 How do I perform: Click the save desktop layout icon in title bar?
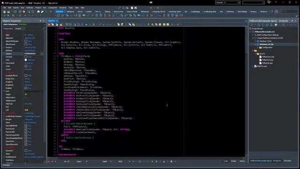click(269, 2)
